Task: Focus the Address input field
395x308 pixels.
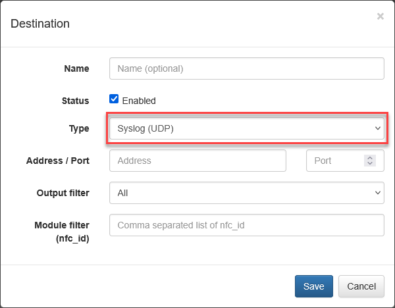Action: [x=197, y=161]
